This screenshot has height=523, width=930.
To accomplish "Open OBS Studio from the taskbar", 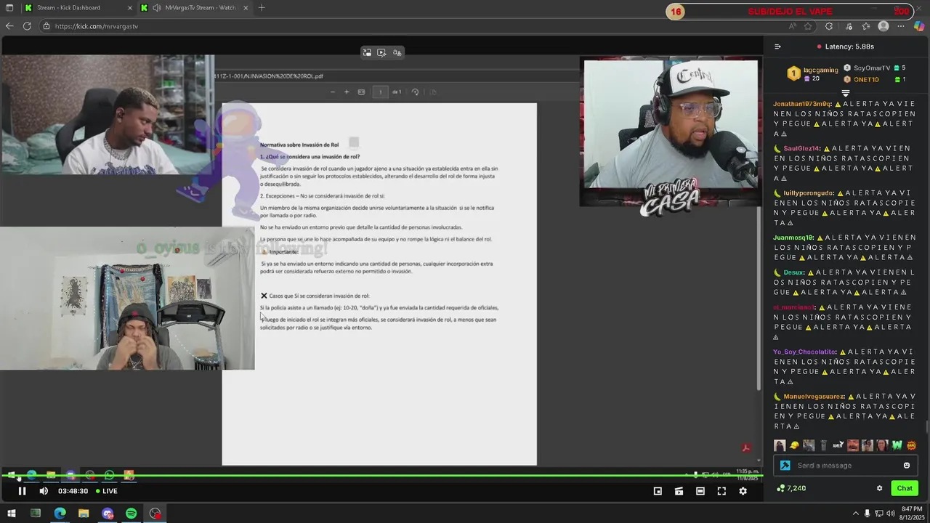I will click(155, 514).
